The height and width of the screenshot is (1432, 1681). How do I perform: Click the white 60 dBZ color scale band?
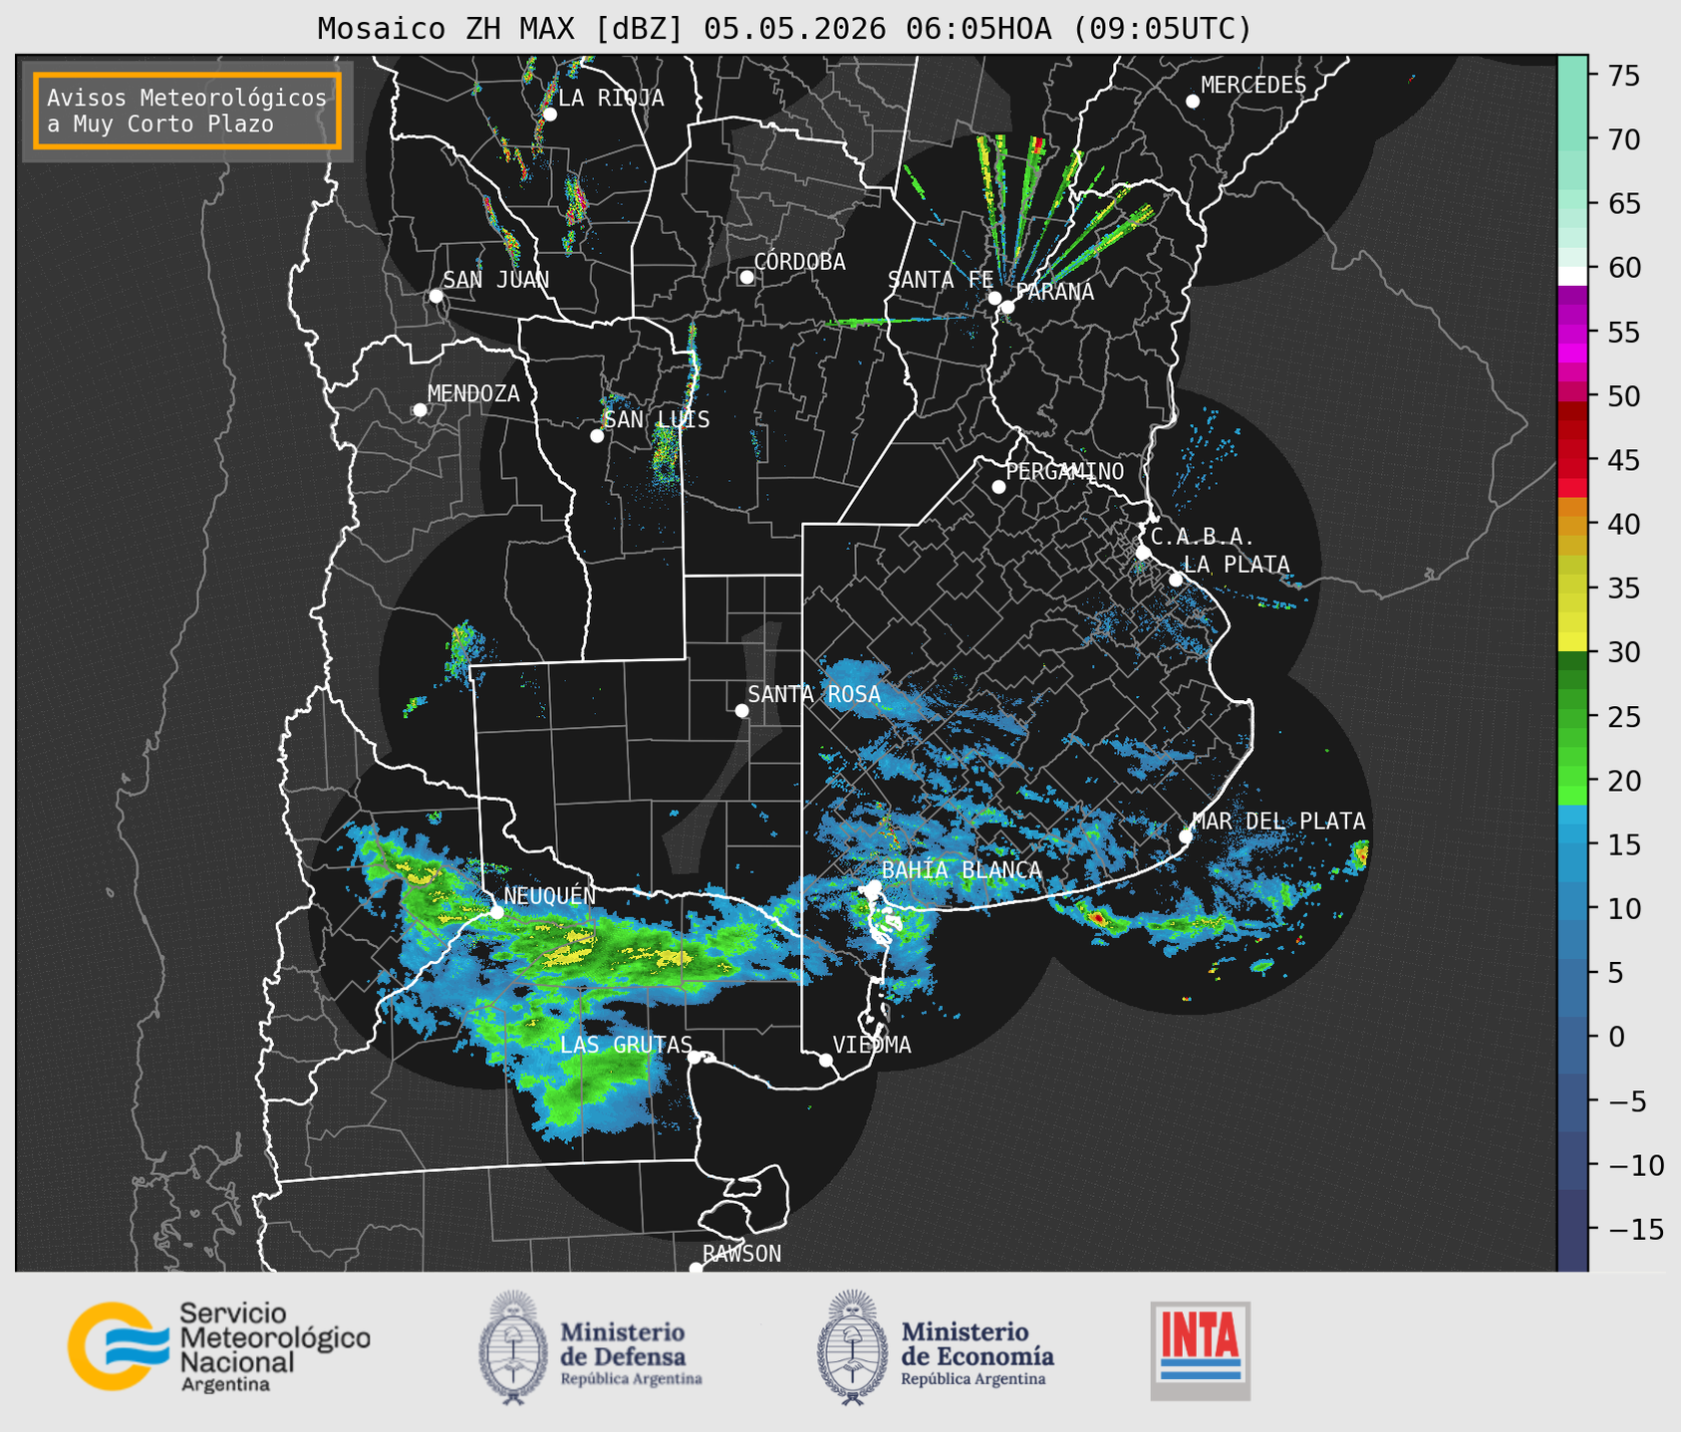click(1572, 276)
